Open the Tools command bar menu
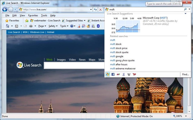The width and height of the screenshot is (193, 120). tap(64, 26)
